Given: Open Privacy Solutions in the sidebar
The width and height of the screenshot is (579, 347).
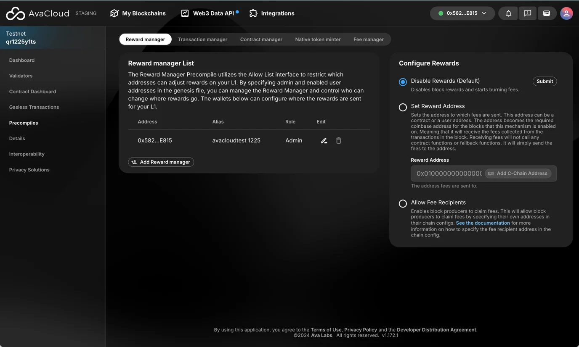Looking at the screenshot, I should pyautogui.click(x=29, y=170).
